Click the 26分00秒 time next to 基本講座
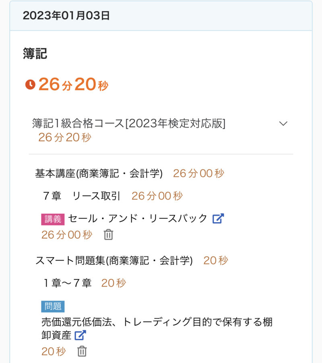The height and width of the screenshot is (363, 322). click(x=198, y=173)
